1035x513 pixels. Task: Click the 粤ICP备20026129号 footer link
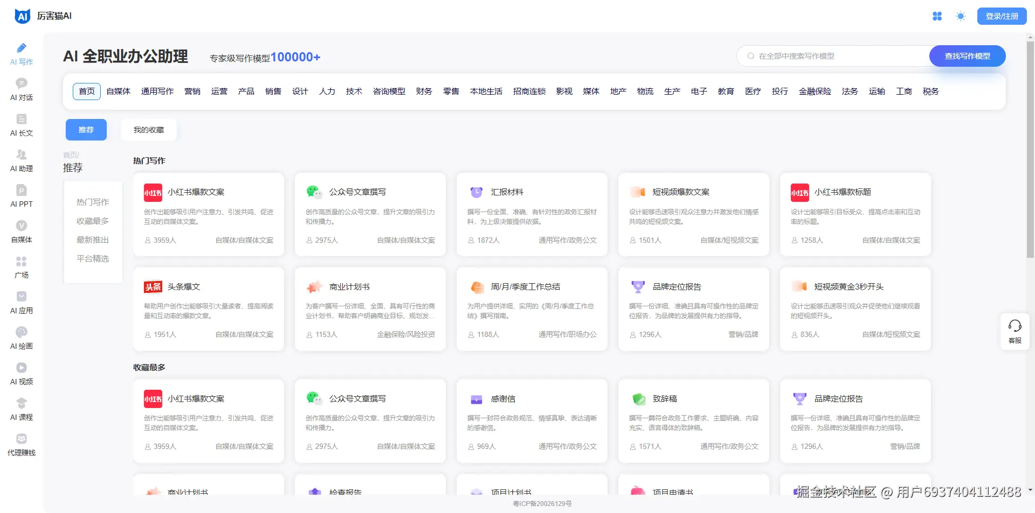[542, 504]
